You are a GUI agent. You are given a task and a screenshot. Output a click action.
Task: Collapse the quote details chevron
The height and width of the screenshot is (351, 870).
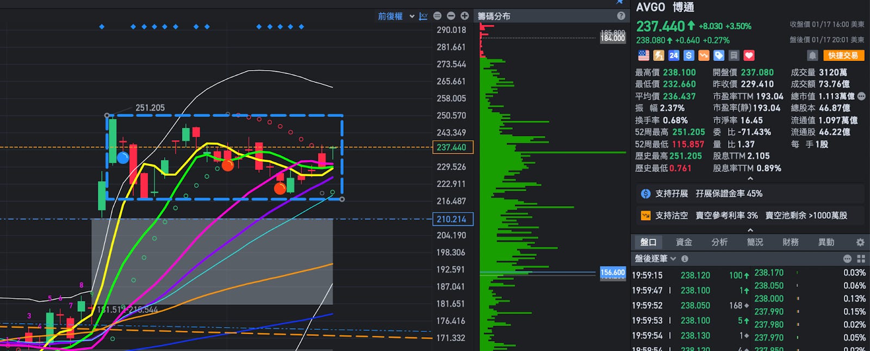(x=750, y=179)
